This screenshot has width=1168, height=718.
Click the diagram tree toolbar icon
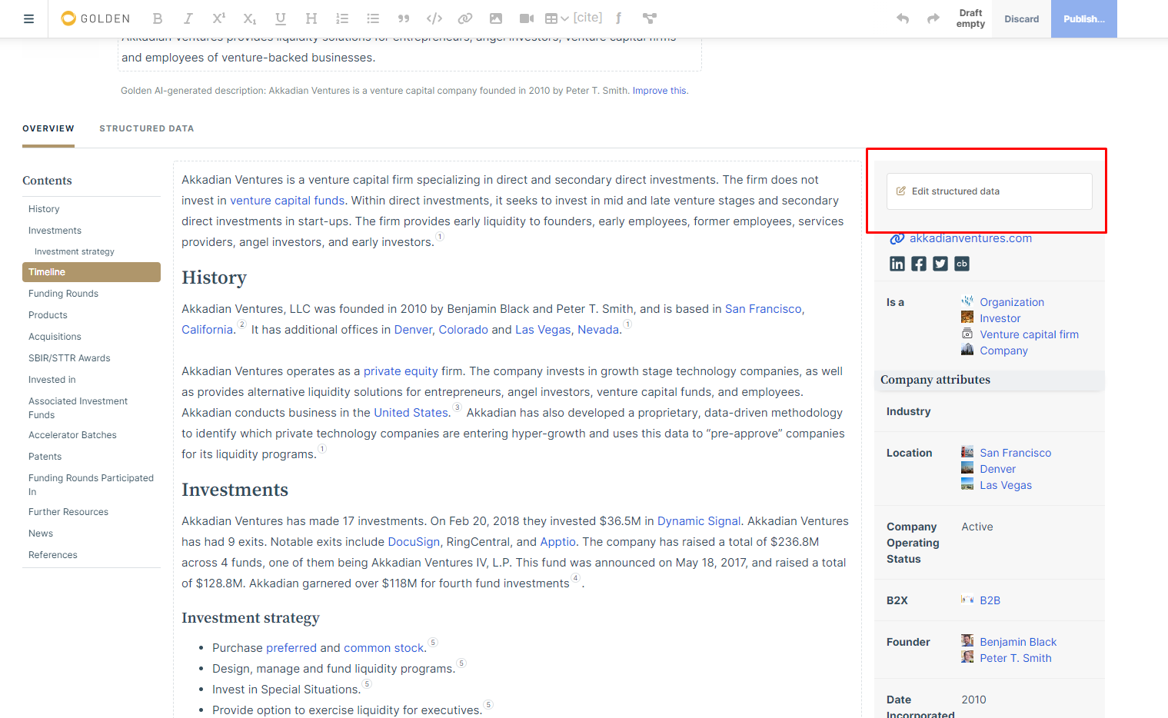pyautogui.click(x=650, y=18)
